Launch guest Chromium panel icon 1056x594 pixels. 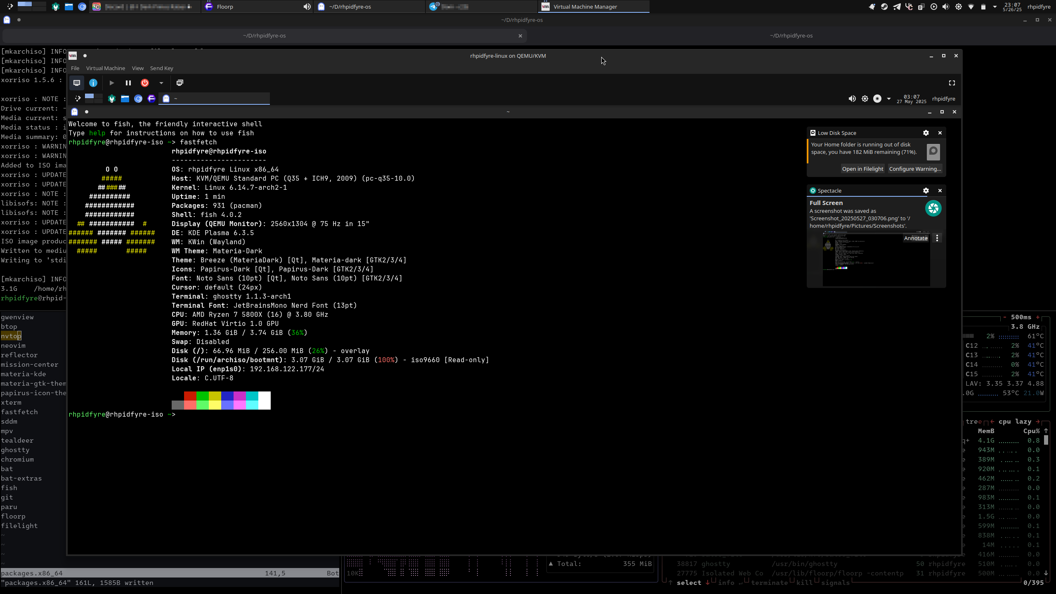click(138, 99)
